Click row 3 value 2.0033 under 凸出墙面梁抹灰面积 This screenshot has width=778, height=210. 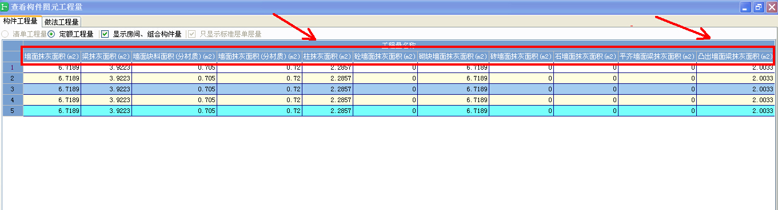click(736, 89)
